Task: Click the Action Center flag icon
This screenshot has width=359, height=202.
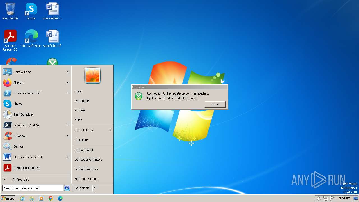Action: pyautogui.click(x=333, y=198)
